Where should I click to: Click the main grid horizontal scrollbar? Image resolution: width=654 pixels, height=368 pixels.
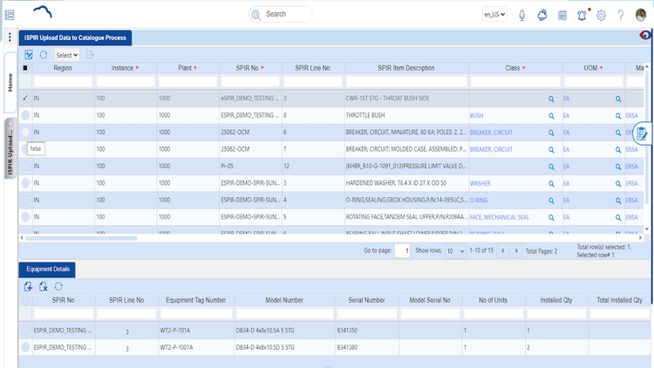click(81, 238)
